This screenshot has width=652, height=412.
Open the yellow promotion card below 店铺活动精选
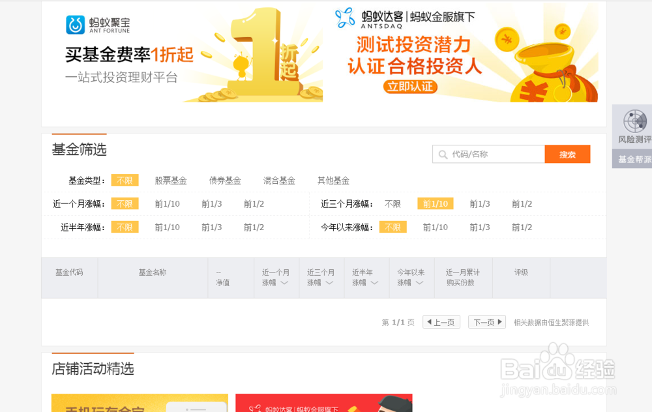140,403
